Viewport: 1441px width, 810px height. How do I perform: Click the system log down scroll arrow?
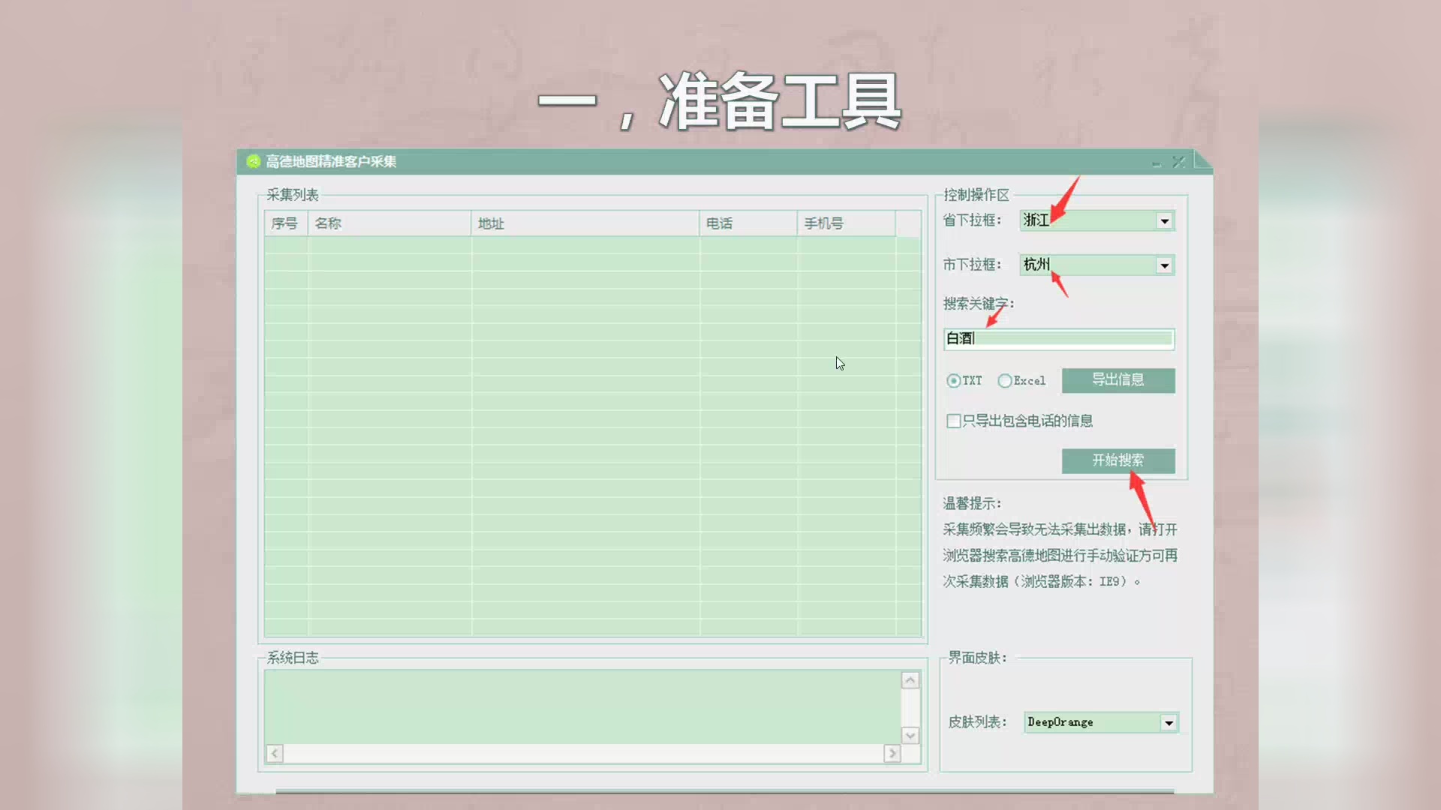tap(910, 736)
